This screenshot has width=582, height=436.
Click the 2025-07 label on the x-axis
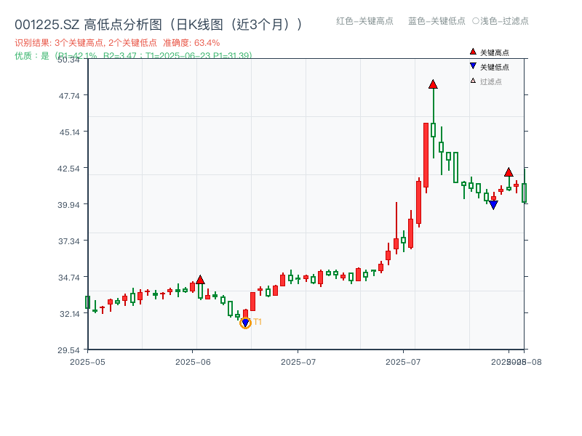tap(300, 360)
